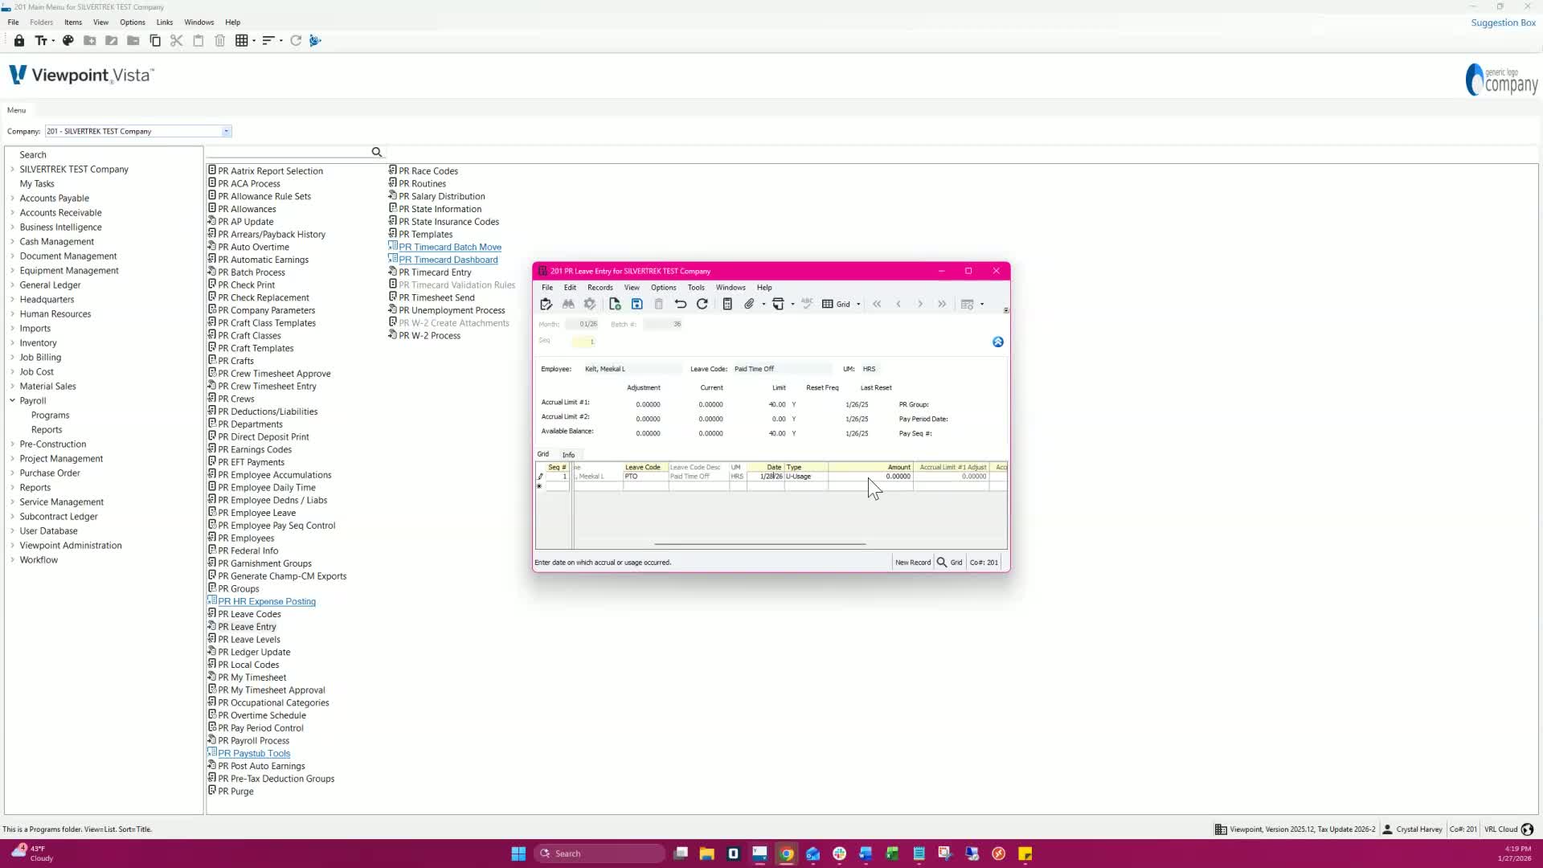
Task: Click the lock icon in main toolbar
Action: pos(18,40)
